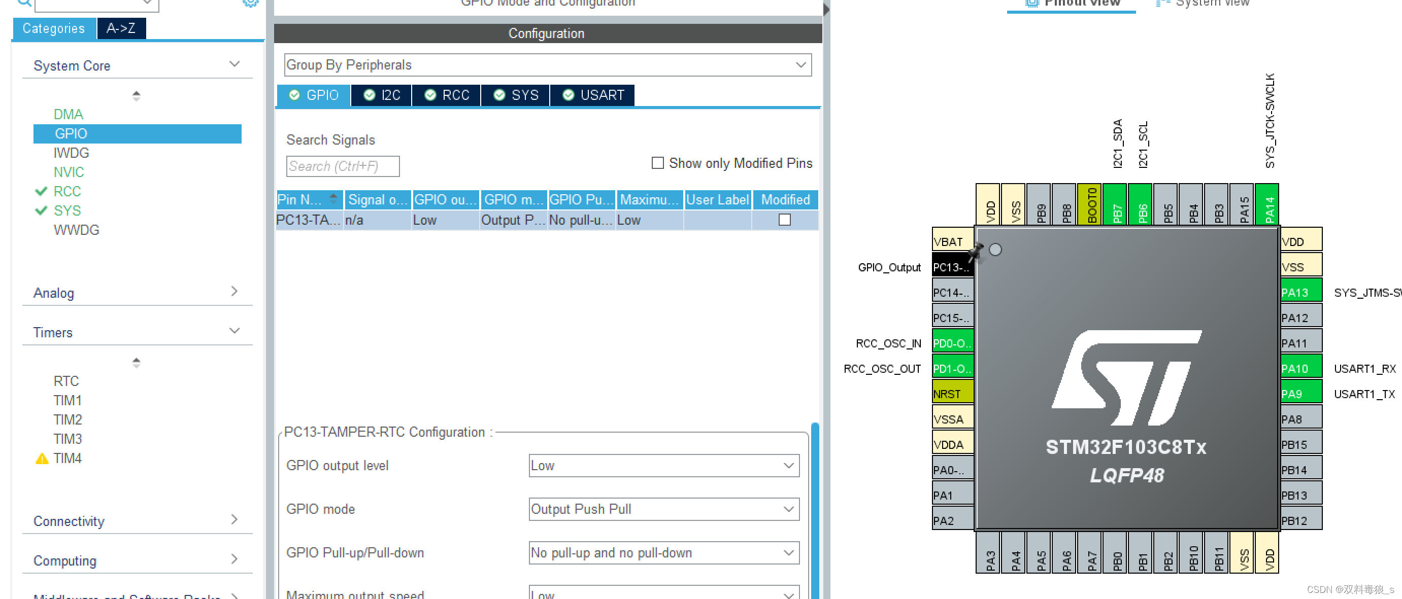
Task: Click the panel collapse arrow beside Configuration
Action: (x=826, y=9)
